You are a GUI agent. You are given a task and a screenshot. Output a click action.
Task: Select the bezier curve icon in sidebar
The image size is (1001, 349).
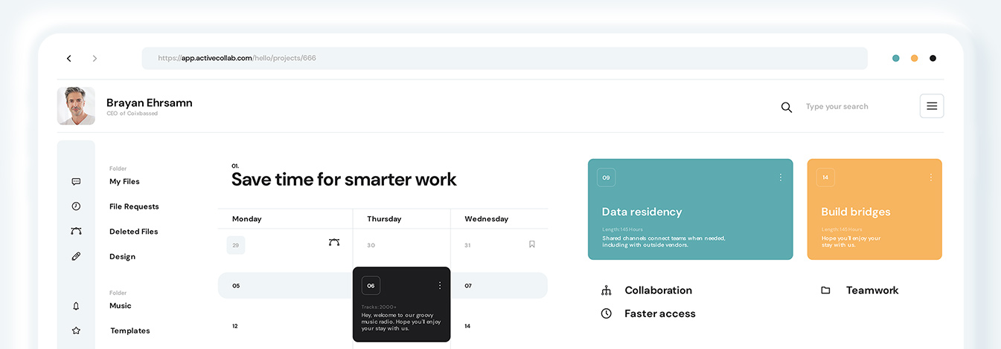pyautogui.click(x=76, y=231)
